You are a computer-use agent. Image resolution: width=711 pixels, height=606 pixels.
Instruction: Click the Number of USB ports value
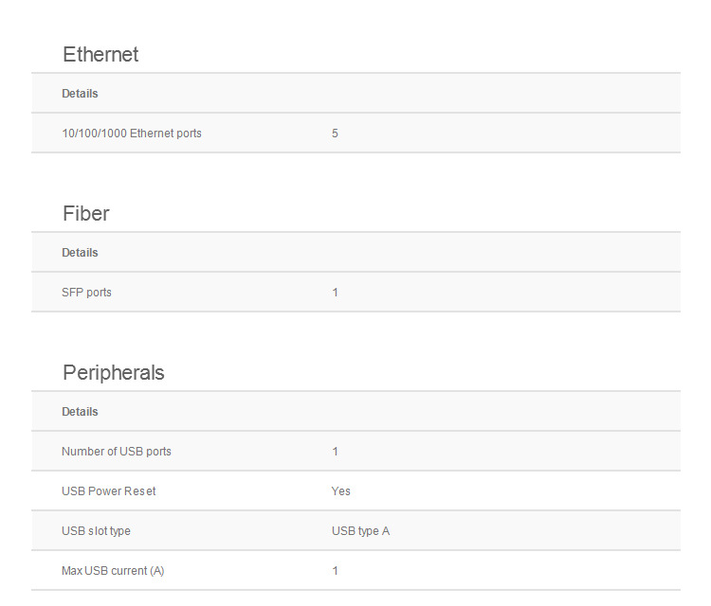(335, 452)
